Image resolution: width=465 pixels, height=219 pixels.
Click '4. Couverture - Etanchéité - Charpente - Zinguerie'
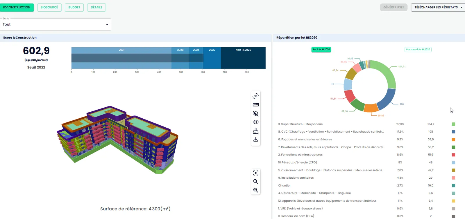point(314,193)
